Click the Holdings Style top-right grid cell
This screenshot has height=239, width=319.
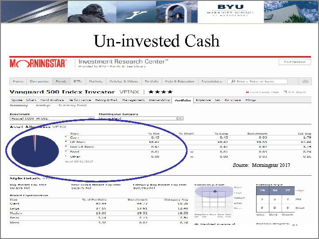288,191
